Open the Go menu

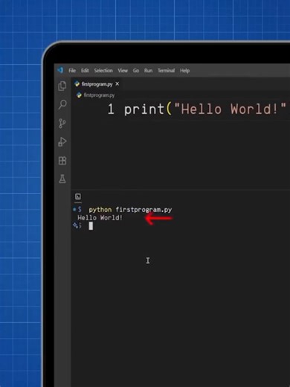136,71
